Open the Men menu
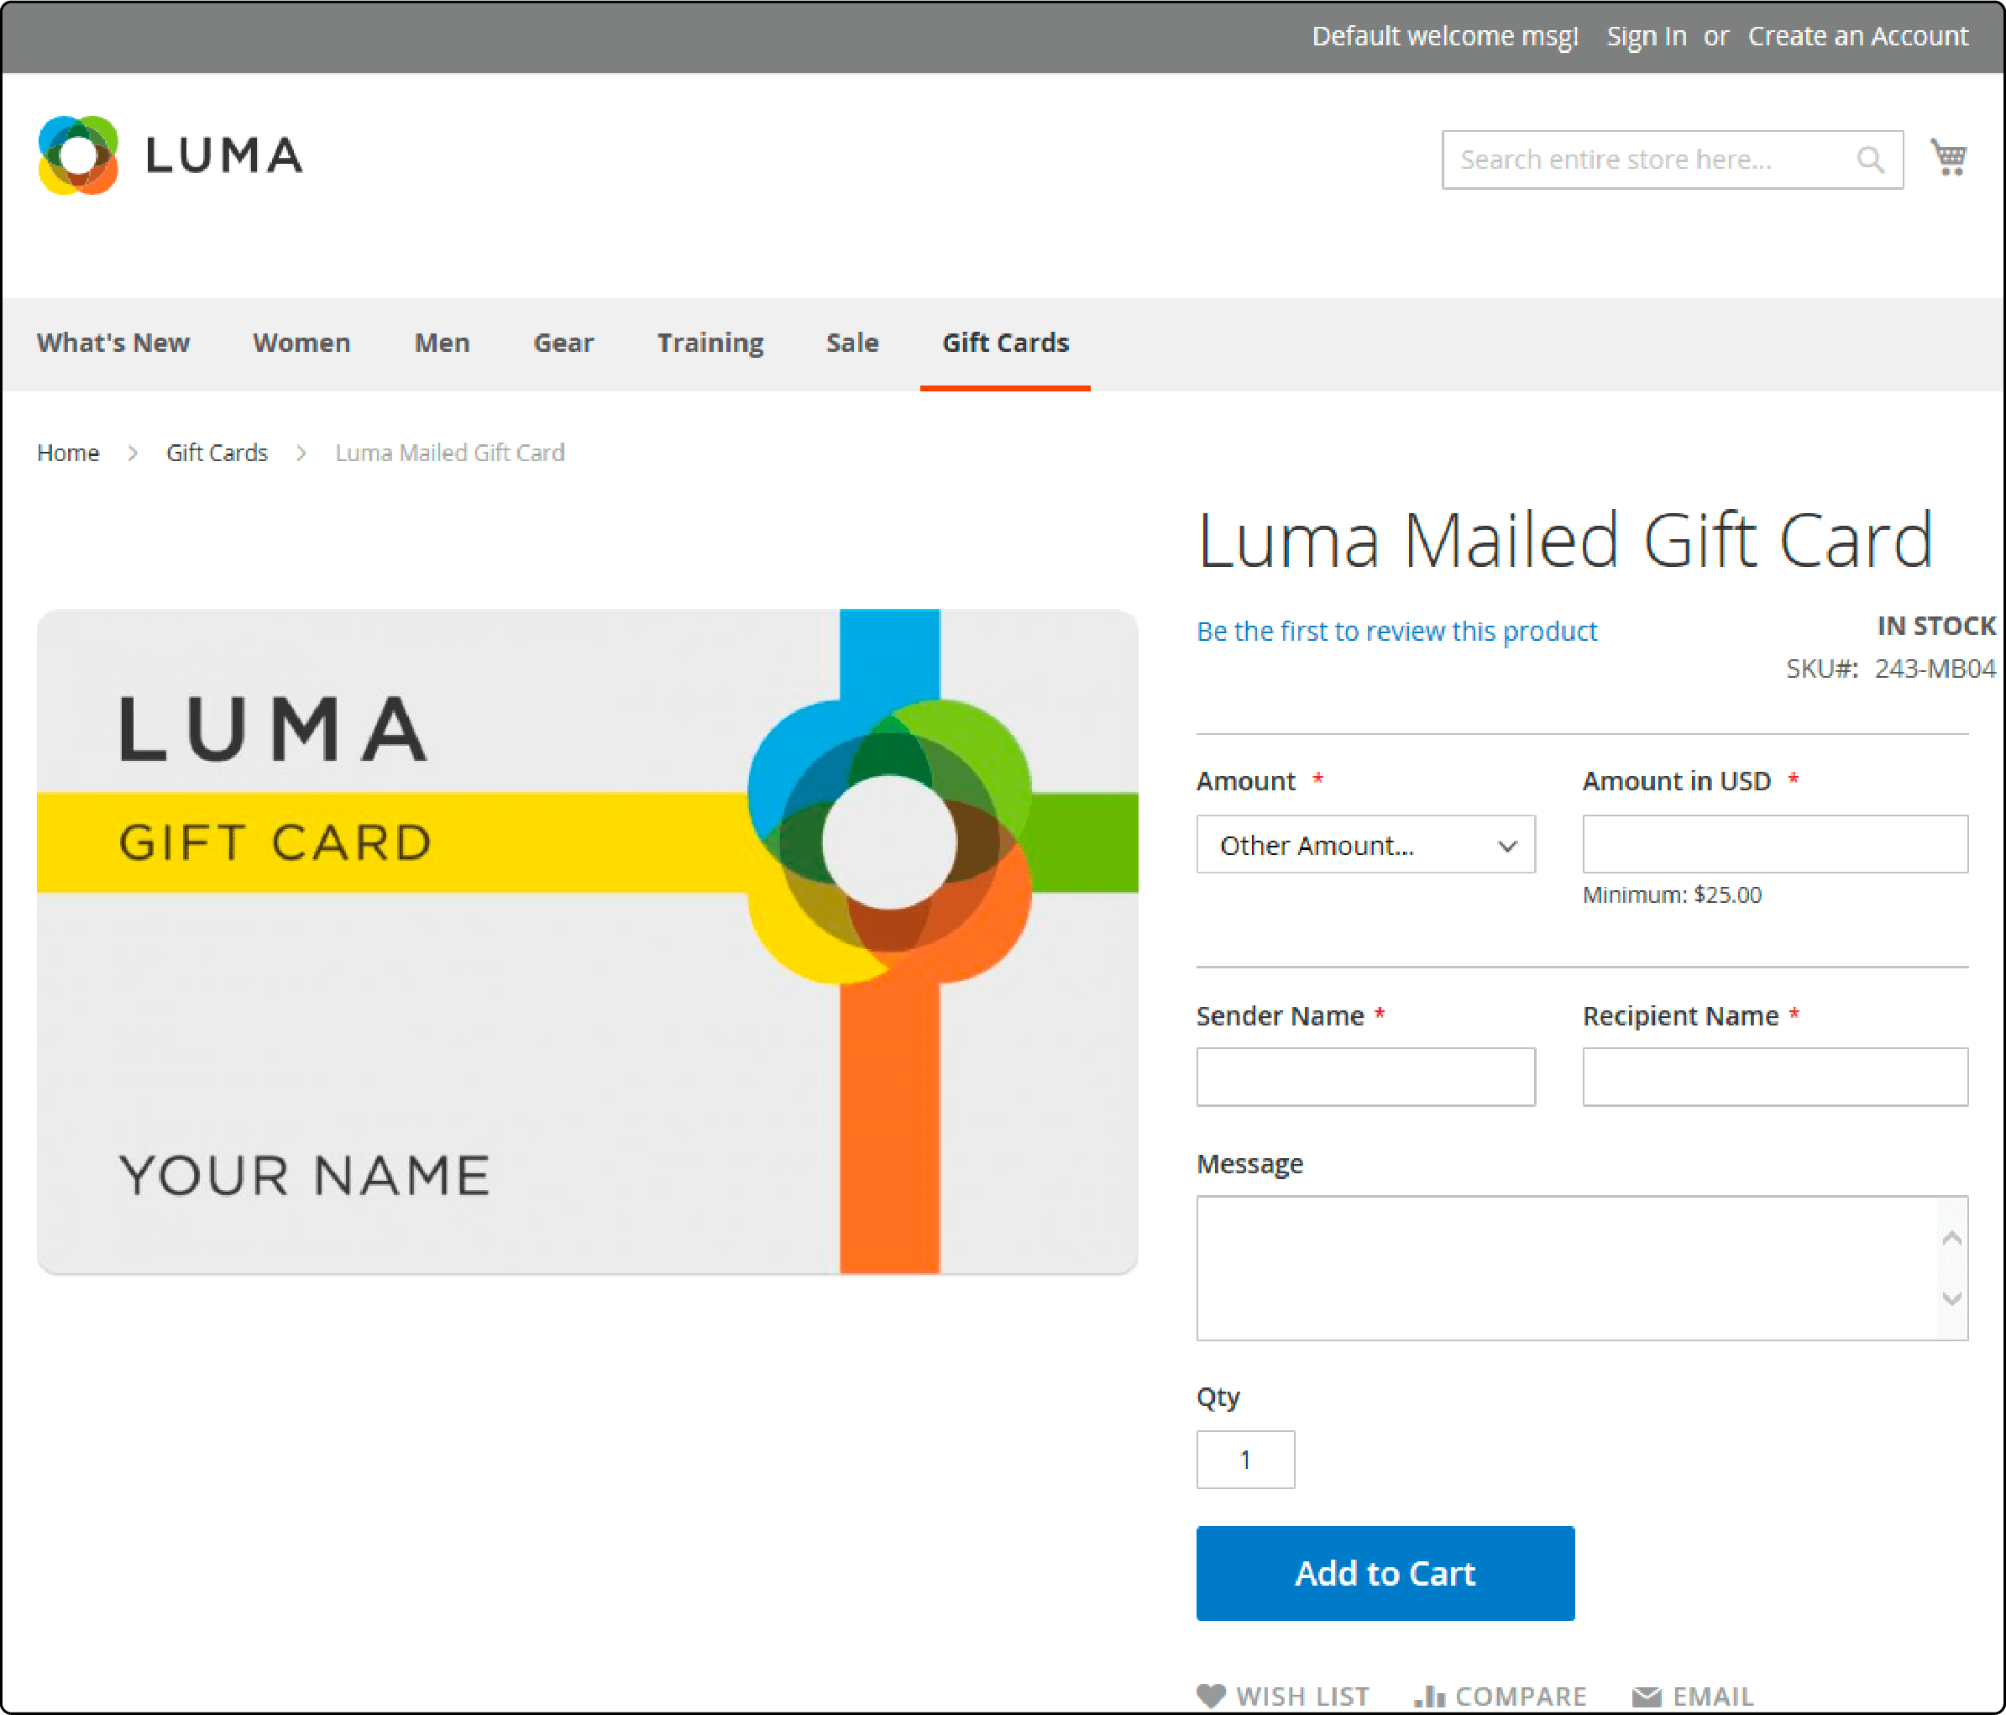 coord(442,343)
